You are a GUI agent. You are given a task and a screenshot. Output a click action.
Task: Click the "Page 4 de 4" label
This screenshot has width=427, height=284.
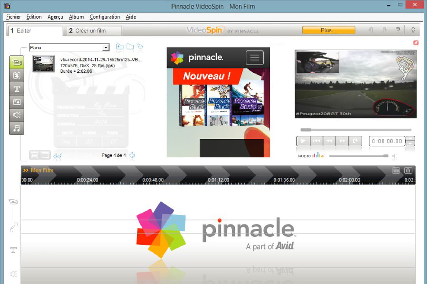[x=114, y=155]
